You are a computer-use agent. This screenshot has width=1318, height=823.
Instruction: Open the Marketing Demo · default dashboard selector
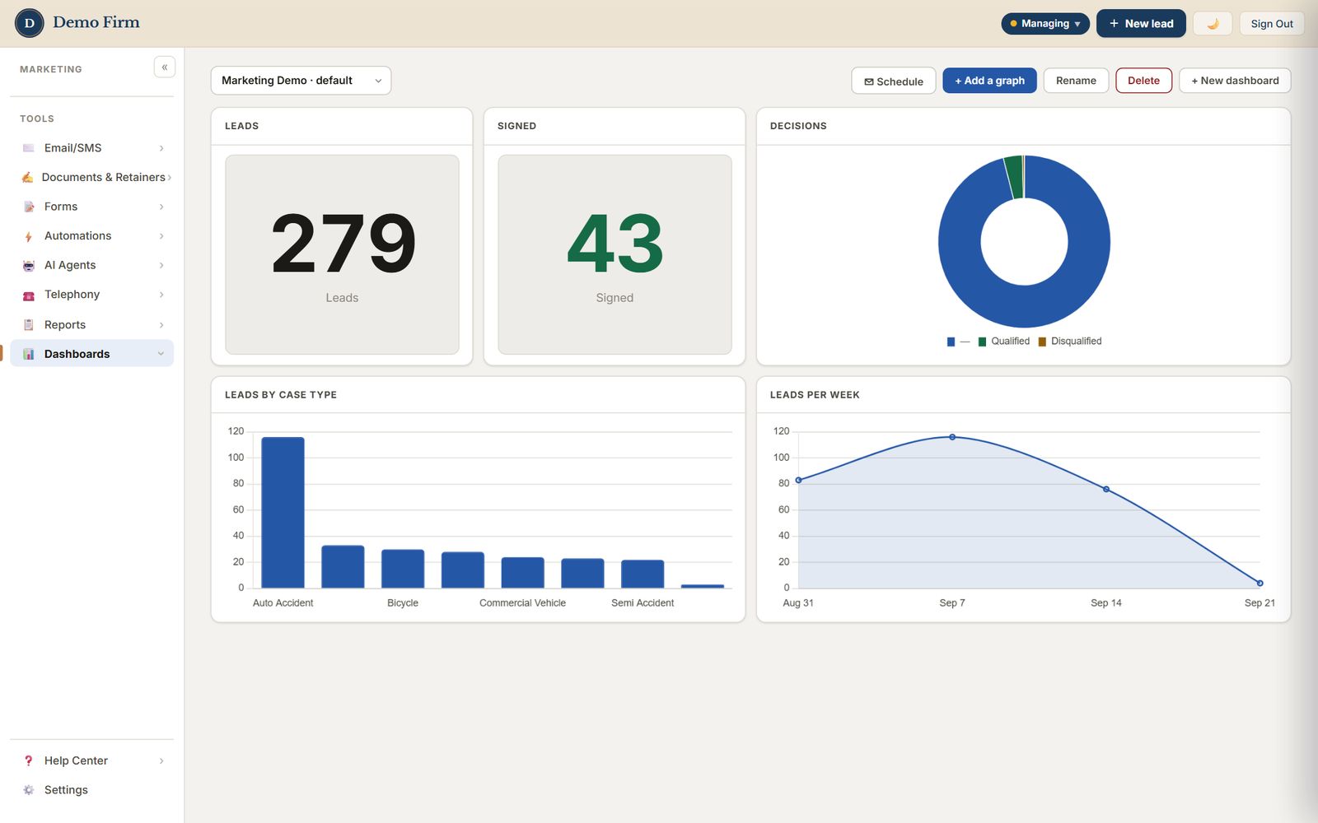click(301, 81)
